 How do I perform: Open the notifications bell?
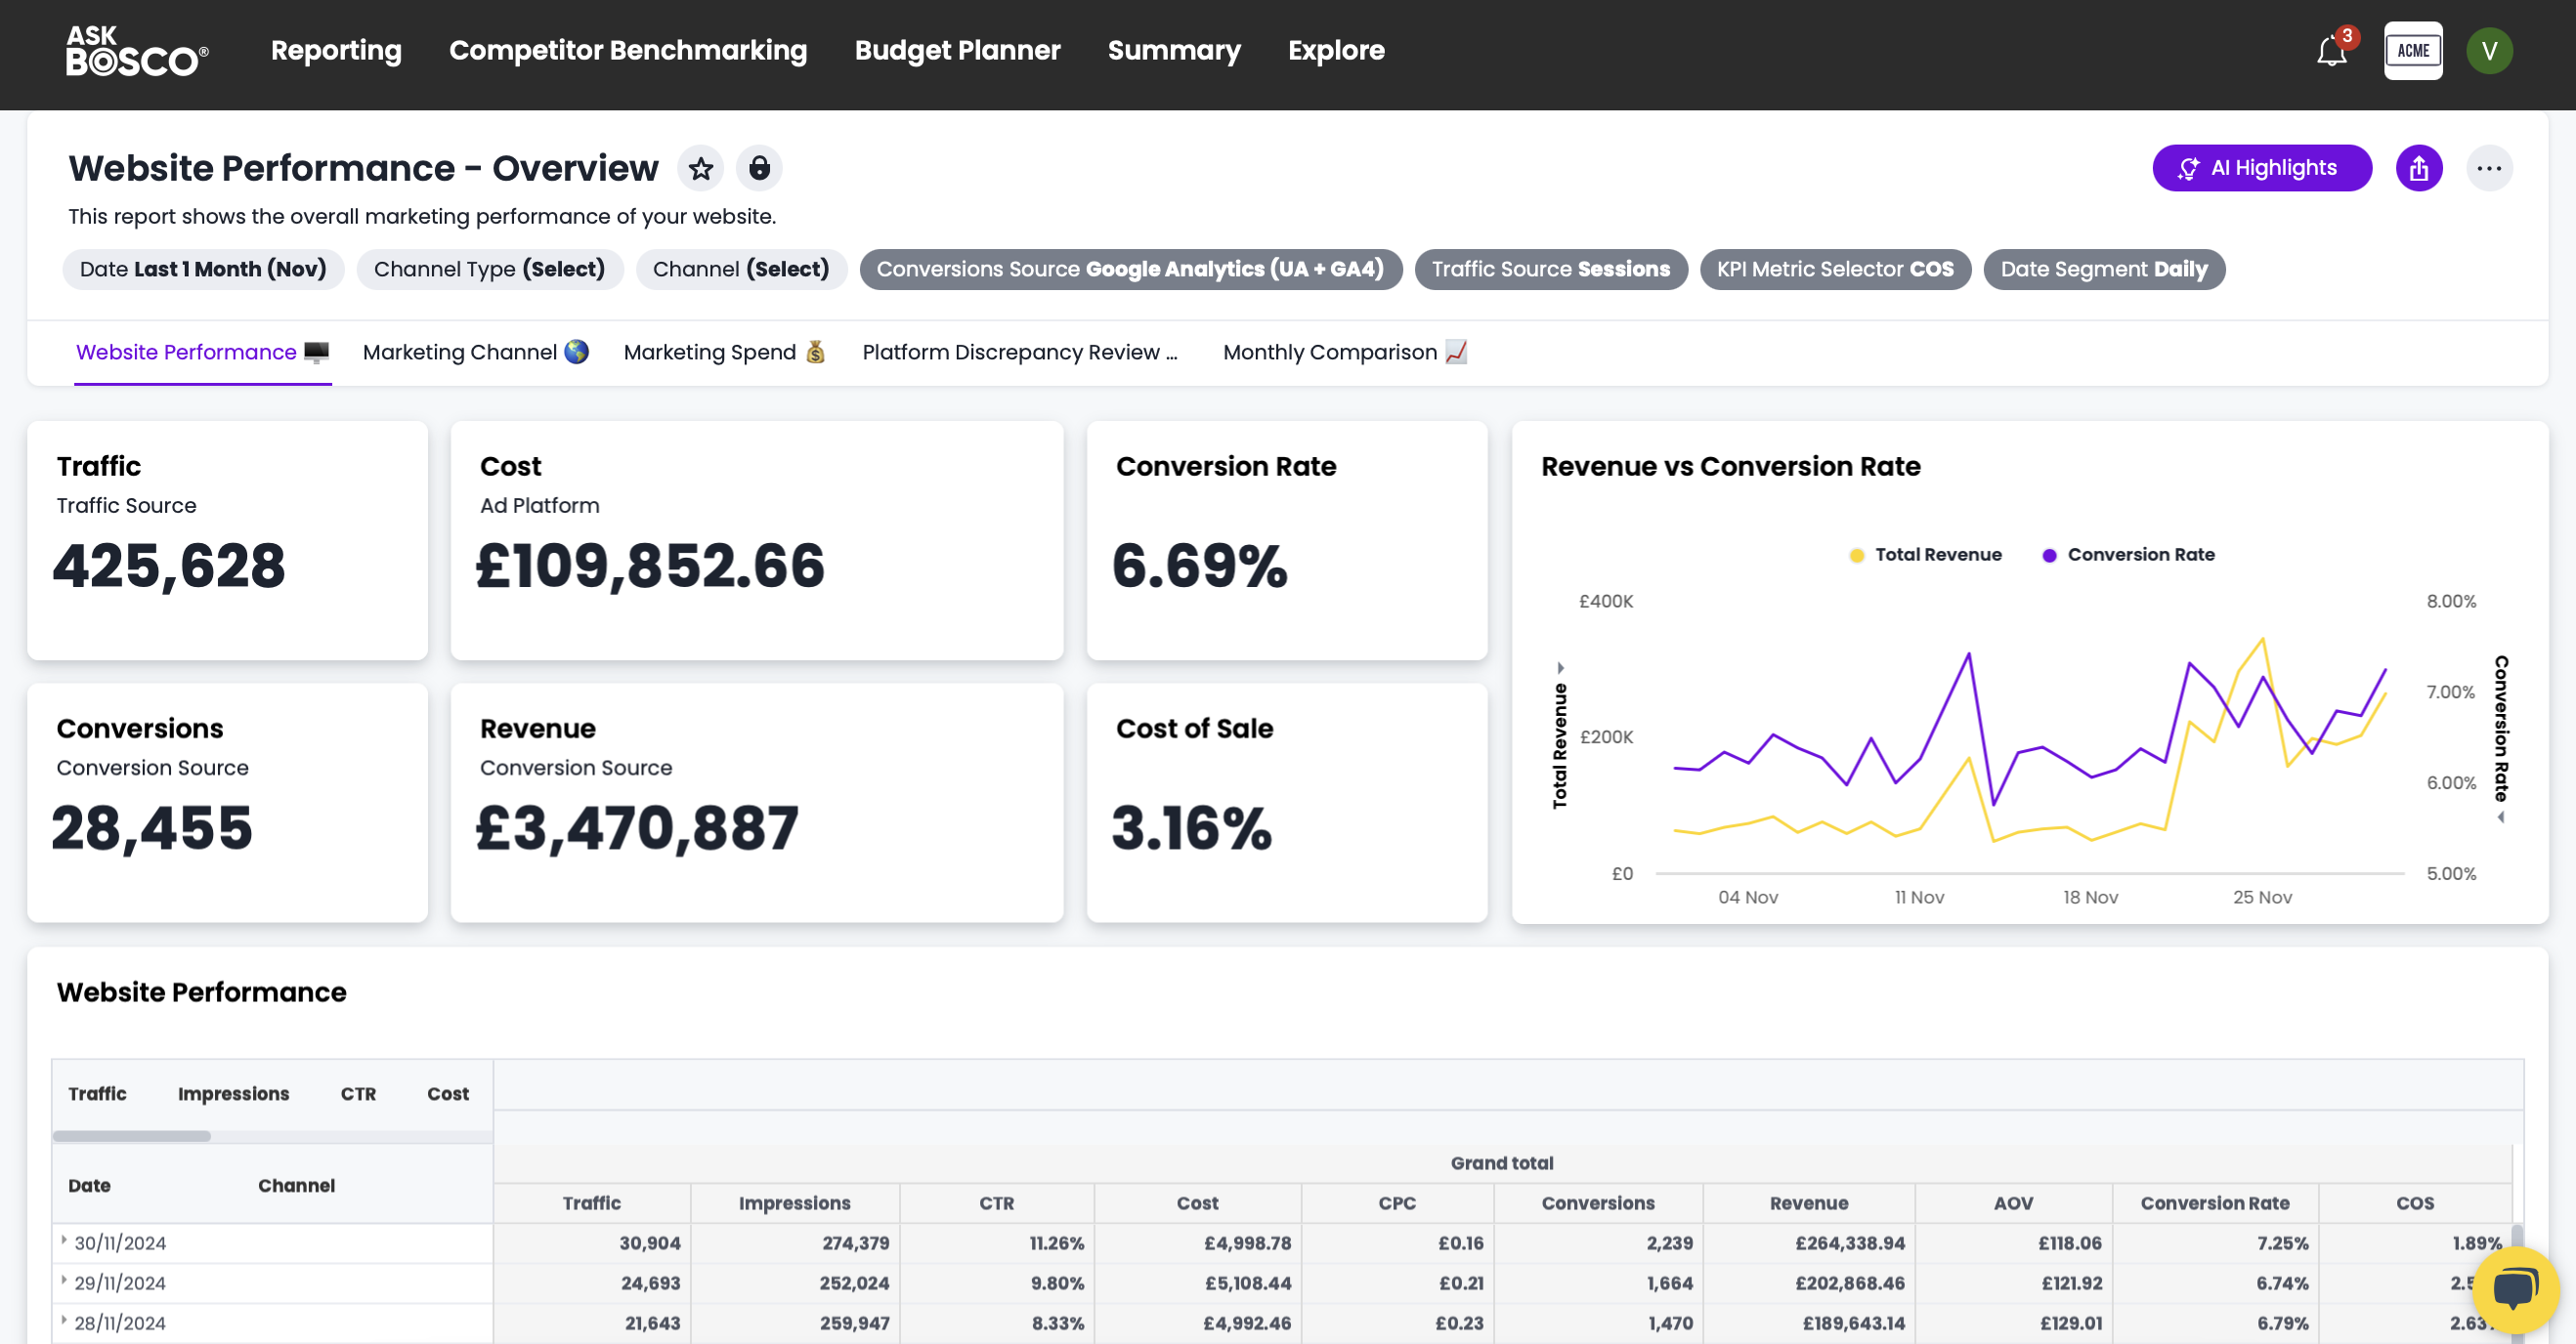pyautogui.click(x=2331, y=52)
